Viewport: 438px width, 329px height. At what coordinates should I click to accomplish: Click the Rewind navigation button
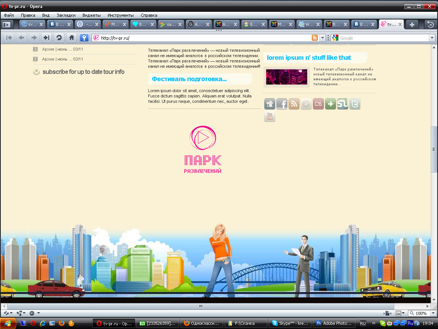pyautogui.click(x=9, y=37)
